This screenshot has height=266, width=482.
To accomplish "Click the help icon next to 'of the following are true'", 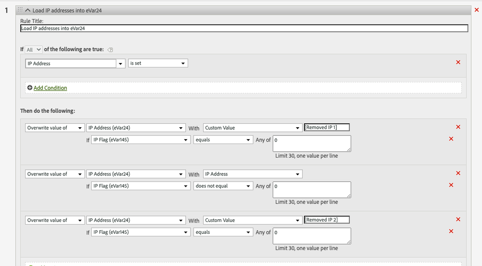I will pos(110,50).
